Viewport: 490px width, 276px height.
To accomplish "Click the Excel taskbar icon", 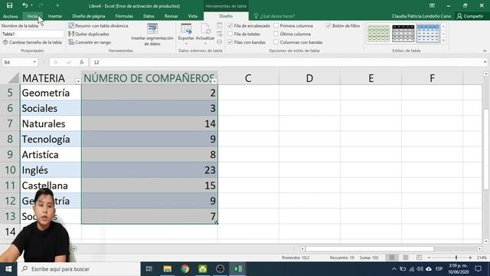I will (x=238, y=269).
